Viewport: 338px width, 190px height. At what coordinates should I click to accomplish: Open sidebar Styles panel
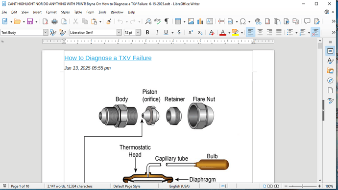coord(330,61)
